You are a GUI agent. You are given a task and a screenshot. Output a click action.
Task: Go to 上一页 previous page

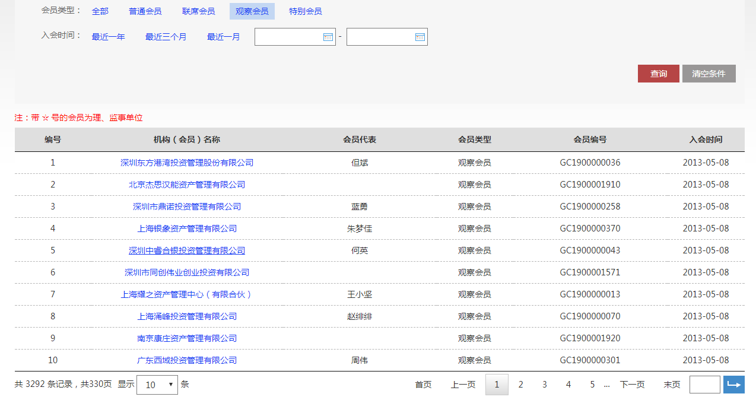463,385
